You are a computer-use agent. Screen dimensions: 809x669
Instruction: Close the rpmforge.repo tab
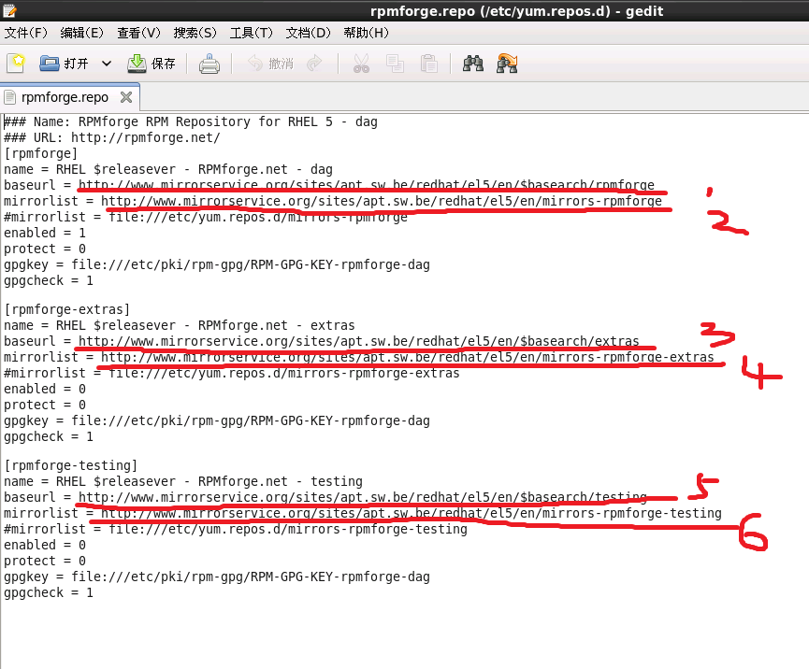[126, 97]
